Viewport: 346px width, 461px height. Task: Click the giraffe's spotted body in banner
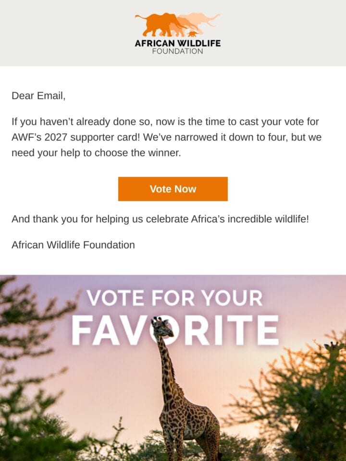[x=188, y=424]
